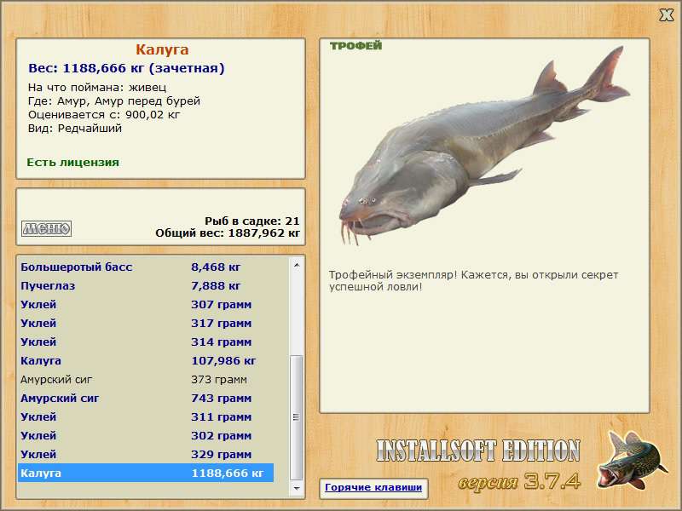Click the Трофей label in fish panel
Screen dimensions: 682x511
point(355,46)
